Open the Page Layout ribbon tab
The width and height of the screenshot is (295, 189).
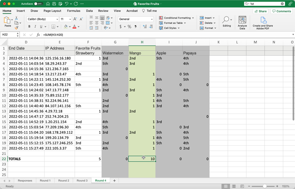(52, 11)
